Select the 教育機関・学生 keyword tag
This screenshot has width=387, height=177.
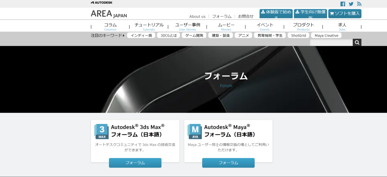(270, 35)
